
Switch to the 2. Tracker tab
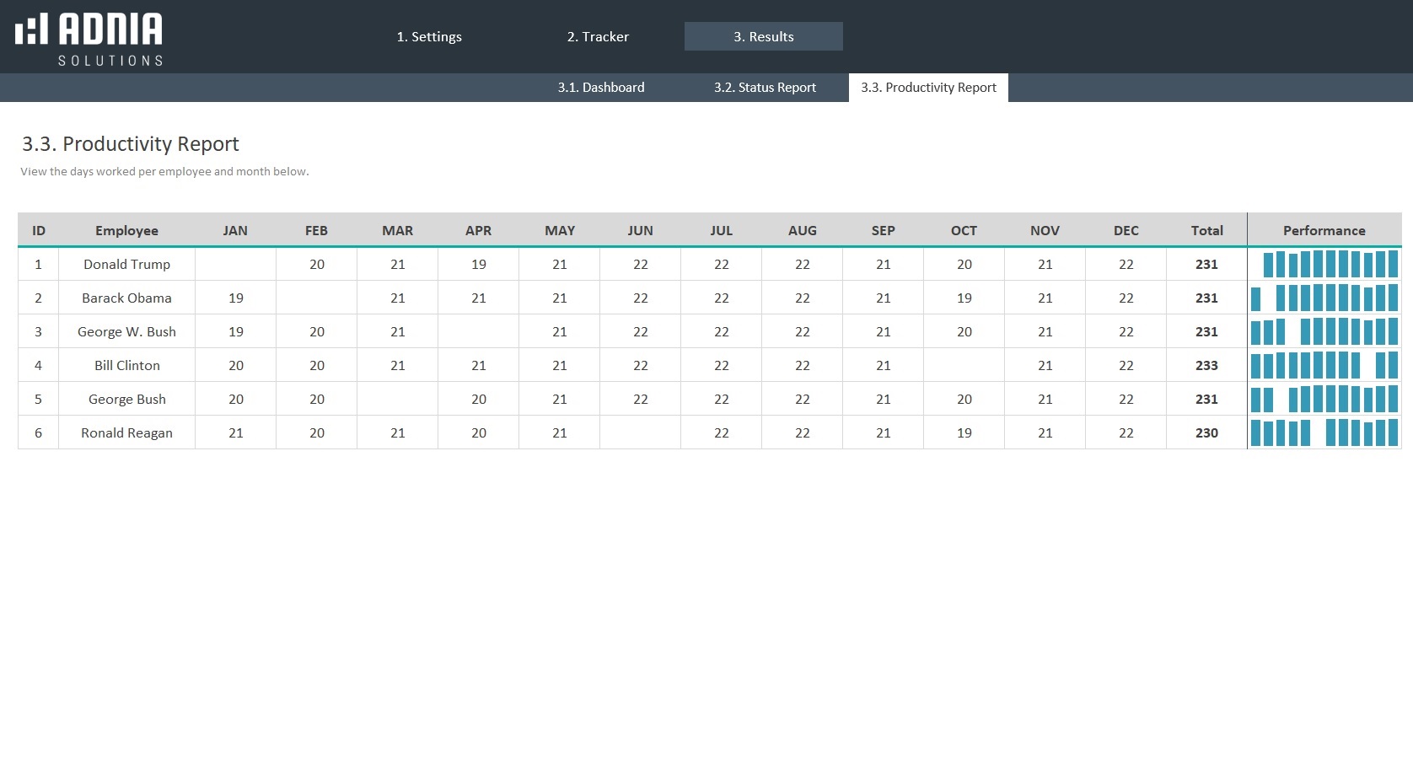click(x=598, y=36)
